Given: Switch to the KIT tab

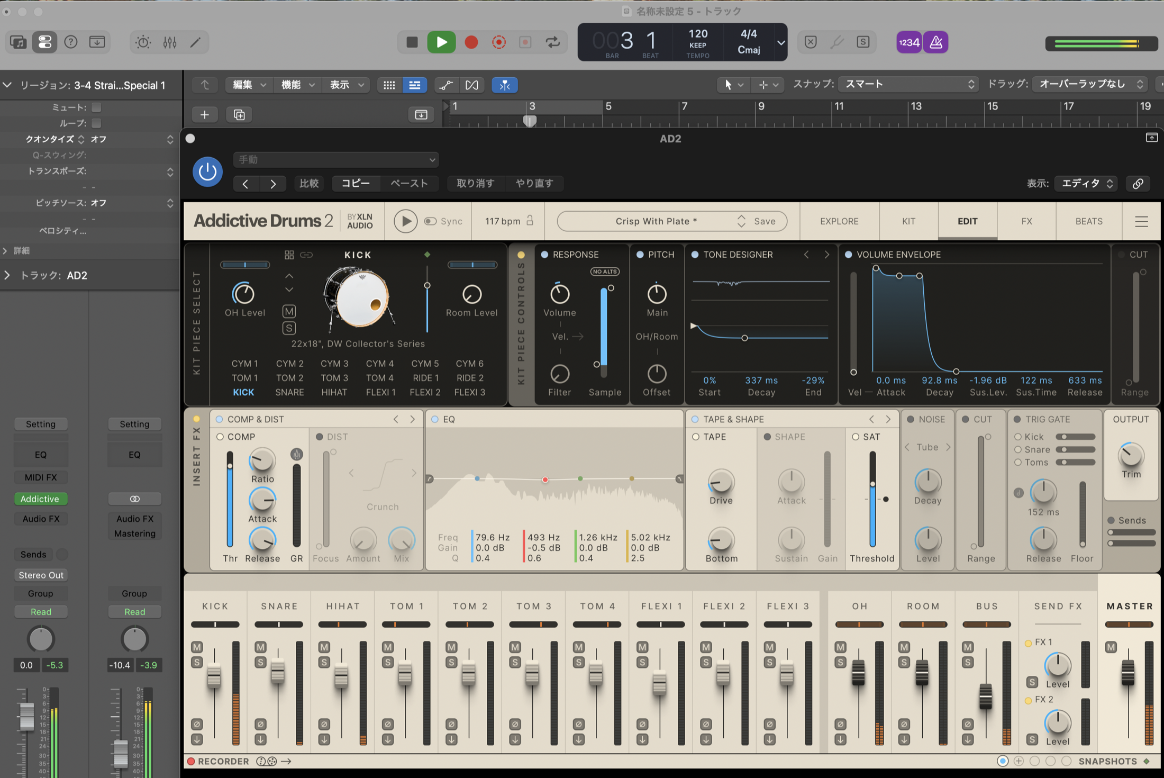Looking at the screenshot, I should click(x=908, y=221).
